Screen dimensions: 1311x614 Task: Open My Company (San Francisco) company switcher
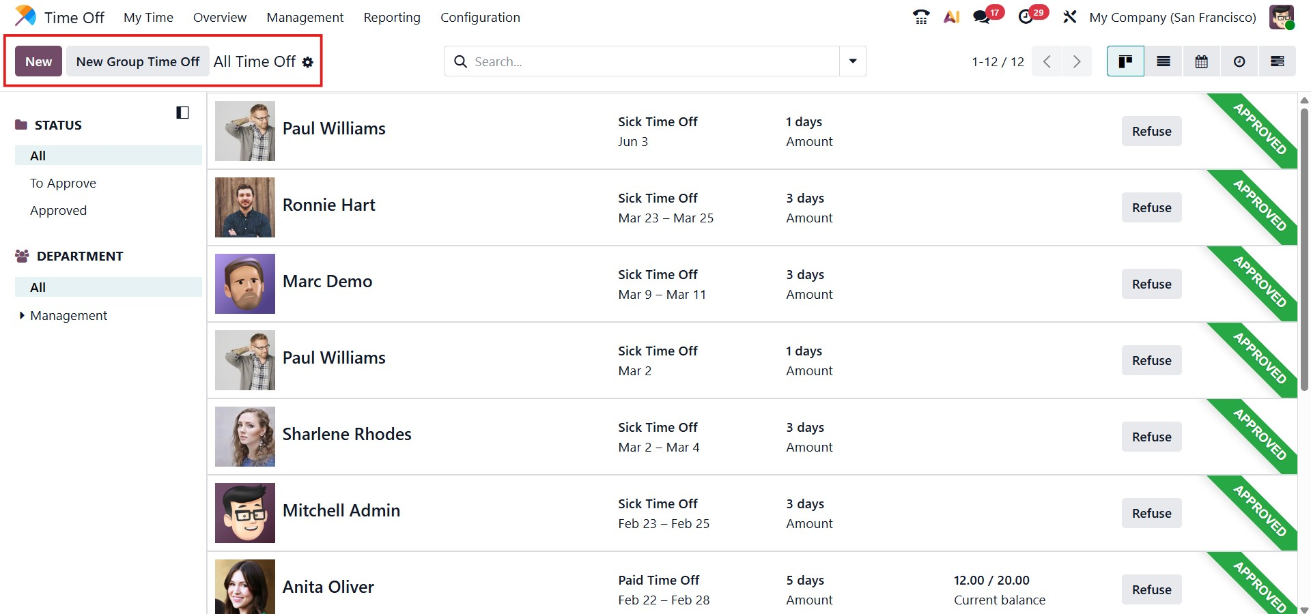(x=1172, y=17)
